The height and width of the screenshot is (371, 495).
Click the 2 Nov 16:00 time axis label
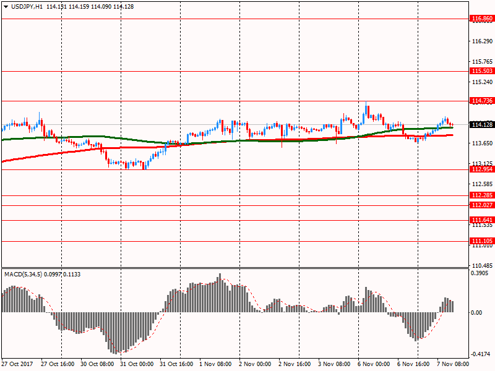tap(295, 364)
